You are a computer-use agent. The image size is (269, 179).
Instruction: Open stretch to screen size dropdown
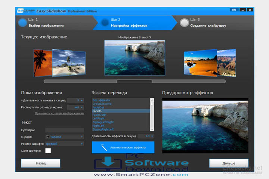(75, 107)
